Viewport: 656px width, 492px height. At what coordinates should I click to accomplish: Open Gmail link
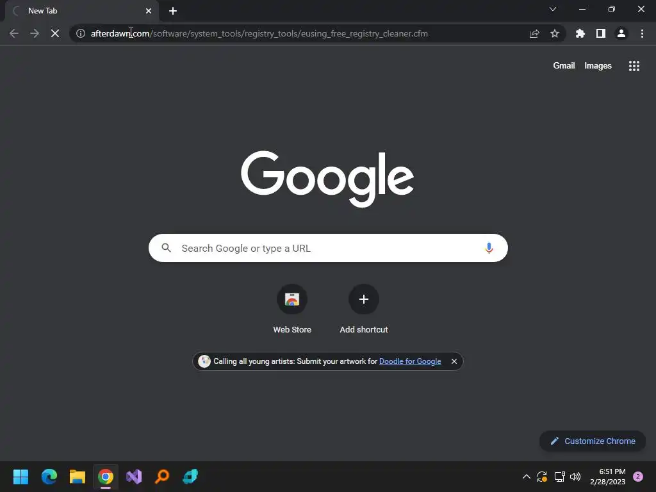pyautogui.click(x=564, y=66)
